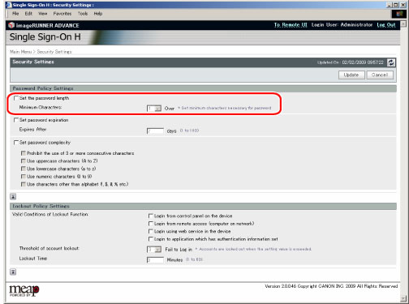This screenshot has height=304, width=409.
Task: Go to Main Menu breadcrumb link
Action: coord(21,52)
